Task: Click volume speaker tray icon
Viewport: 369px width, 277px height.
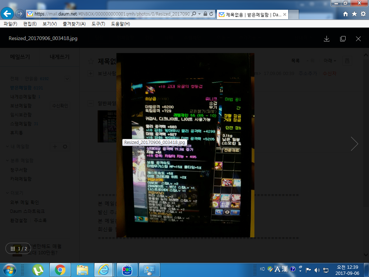Action: [x=317, y=270]
